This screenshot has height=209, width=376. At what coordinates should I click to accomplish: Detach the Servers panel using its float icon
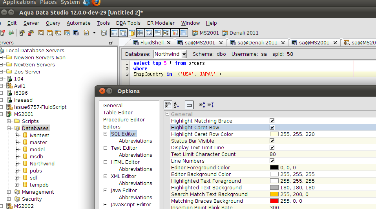point(111,43)
